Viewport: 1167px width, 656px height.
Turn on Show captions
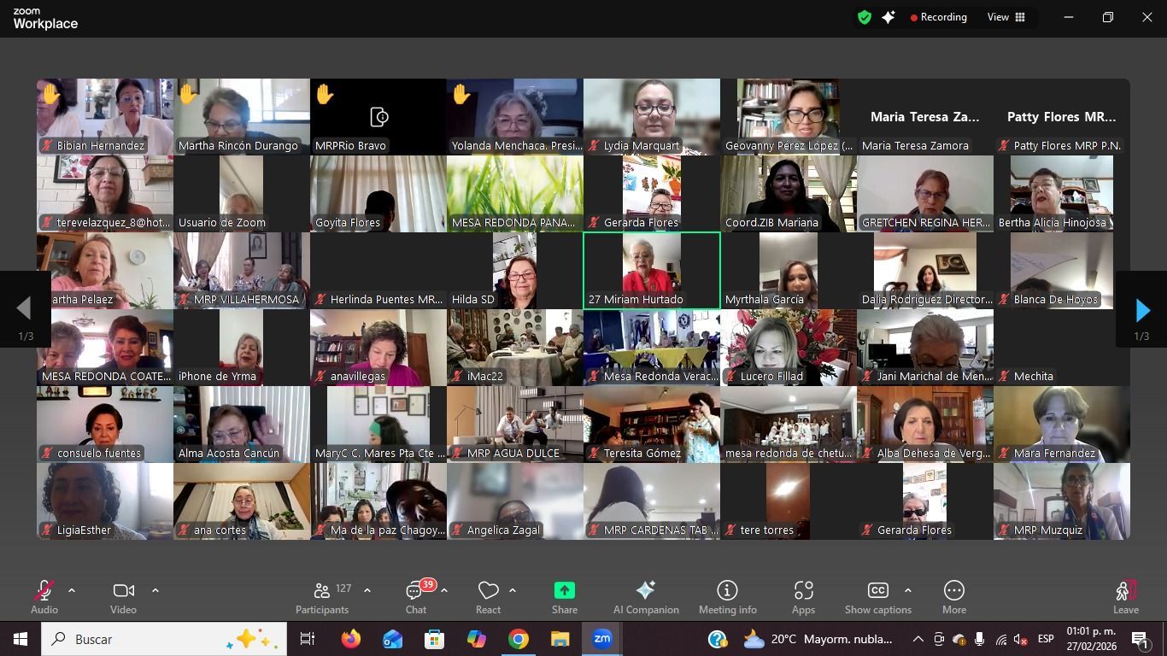tap(877, 596)
